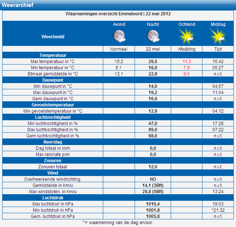Click the max temperature value 29,5
Screen dimensions: 236x227
click(153, 62)
